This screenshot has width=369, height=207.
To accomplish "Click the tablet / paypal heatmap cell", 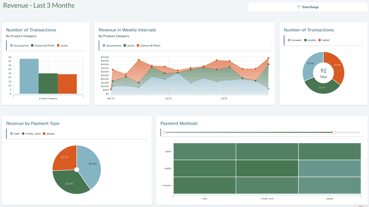I will [x=330, y=152].
